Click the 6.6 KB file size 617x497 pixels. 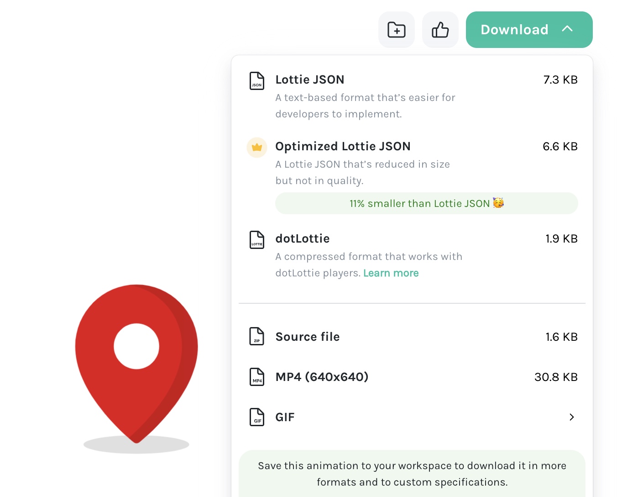(x=560, y=146)
